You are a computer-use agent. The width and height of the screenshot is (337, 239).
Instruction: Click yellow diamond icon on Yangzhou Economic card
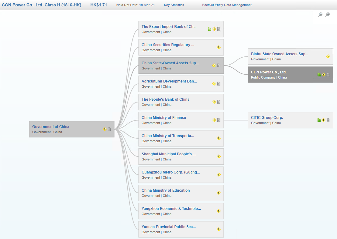click(218, 211)
